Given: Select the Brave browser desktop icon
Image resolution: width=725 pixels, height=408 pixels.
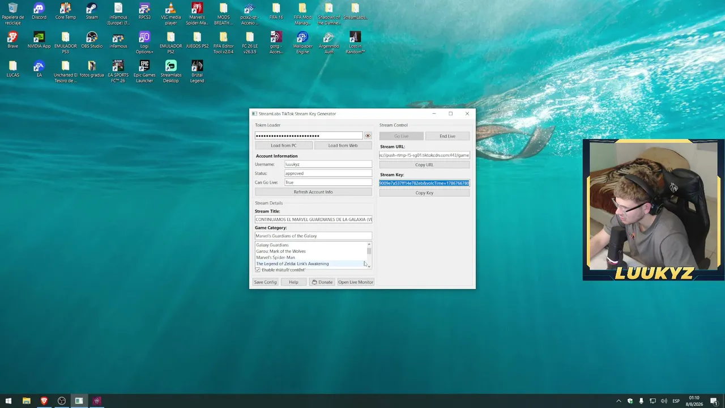Looking at the screenshot, I should coord(12,40).
